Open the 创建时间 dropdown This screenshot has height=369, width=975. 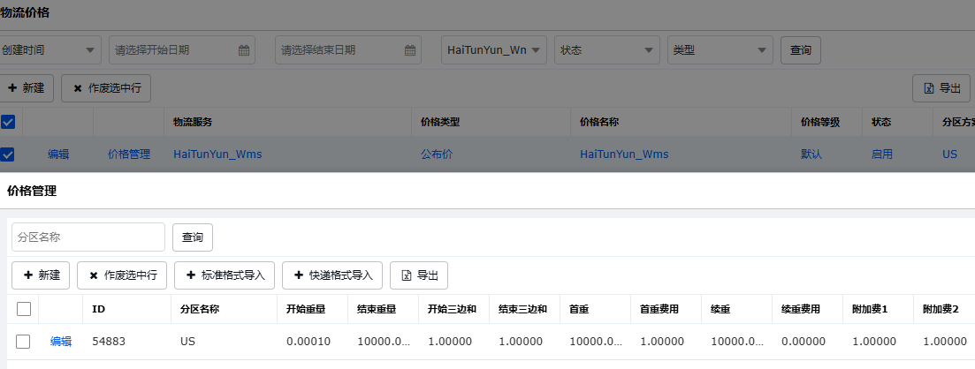[x=50, y=49]
